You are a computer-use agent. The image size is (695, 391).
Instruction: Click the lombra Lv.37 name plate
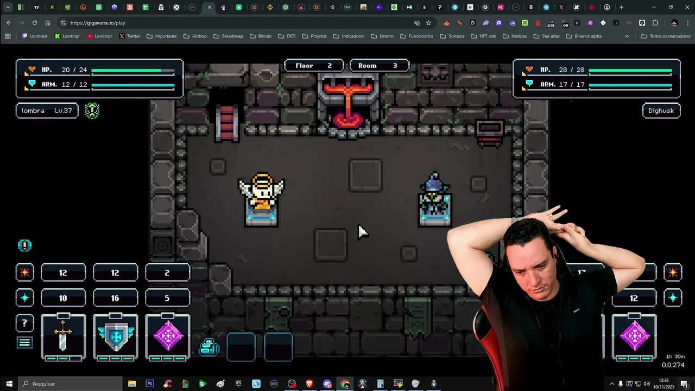[x=47, y=110]
